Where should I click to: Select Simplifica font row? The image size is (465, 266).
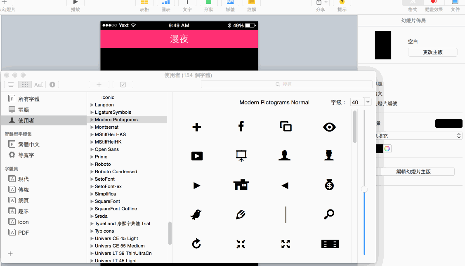point(127,194)
